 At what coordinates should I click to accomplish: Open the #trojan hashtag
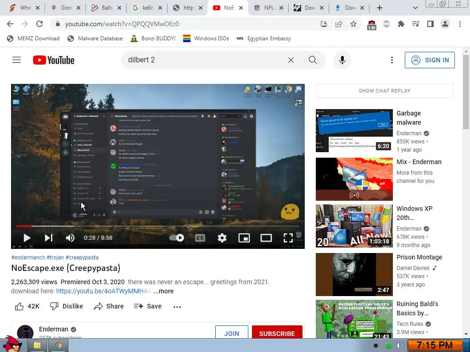55,258
